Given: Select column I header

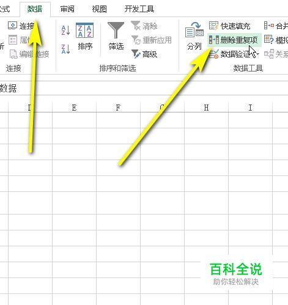Looking at the screenshot, I should point(250,108).
